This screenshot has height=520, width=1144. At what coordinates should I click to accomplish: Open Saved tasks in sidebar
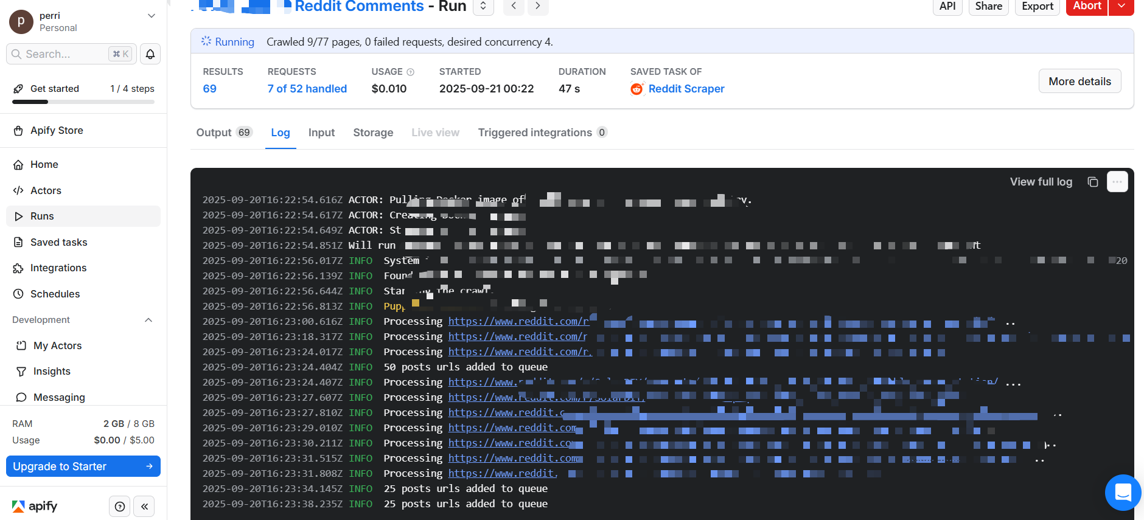click(x=59, y=242)
